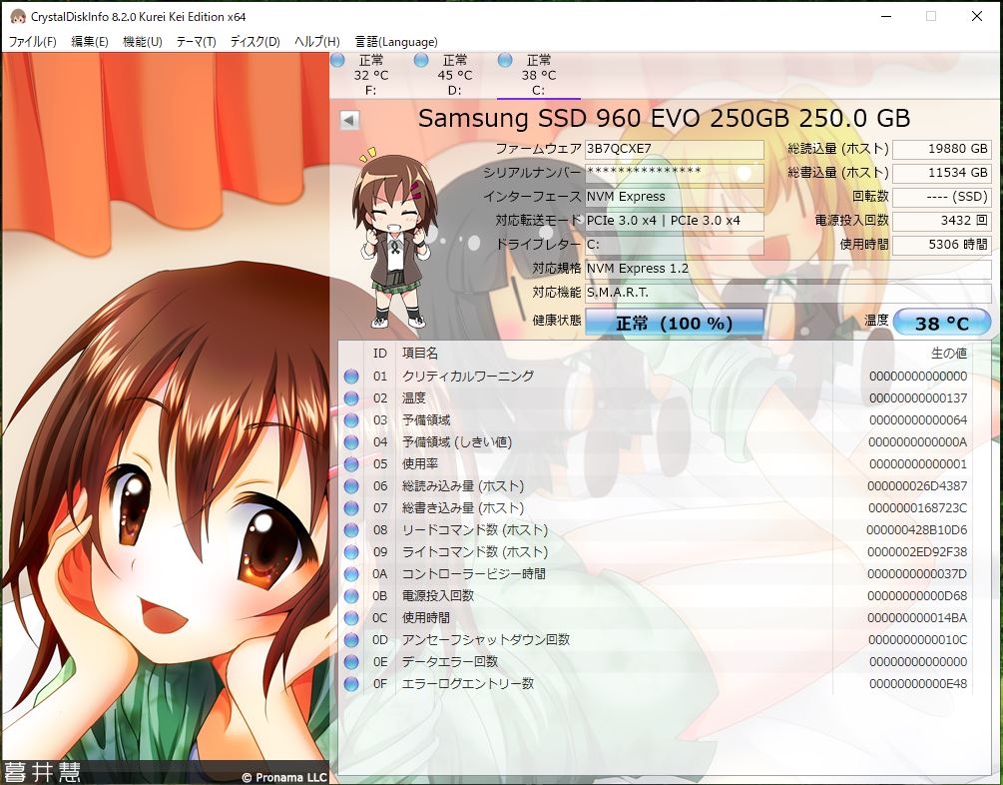Click the CrystalDiskInfo app icon in title bar
The height and width of the screenshot is (785, 1003).
[x=18, y=16]
